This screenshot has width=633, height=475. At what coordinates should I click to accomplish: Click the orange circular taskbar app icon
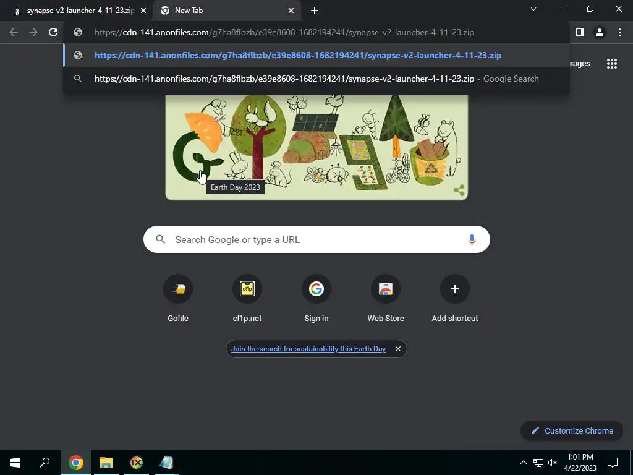[x=137, y=463]
